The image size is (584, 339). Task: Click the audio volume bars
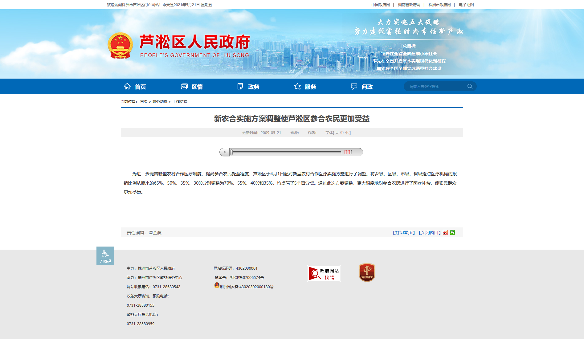348,152
